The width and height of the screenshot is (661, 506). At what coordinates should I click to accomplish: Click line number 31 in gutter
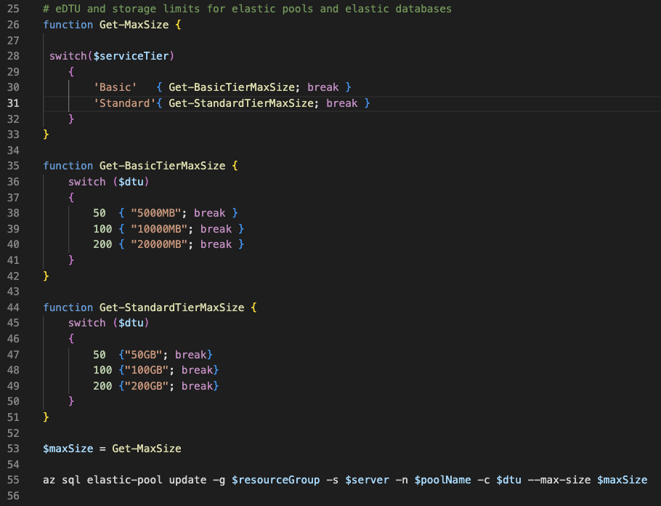[13, 103]
